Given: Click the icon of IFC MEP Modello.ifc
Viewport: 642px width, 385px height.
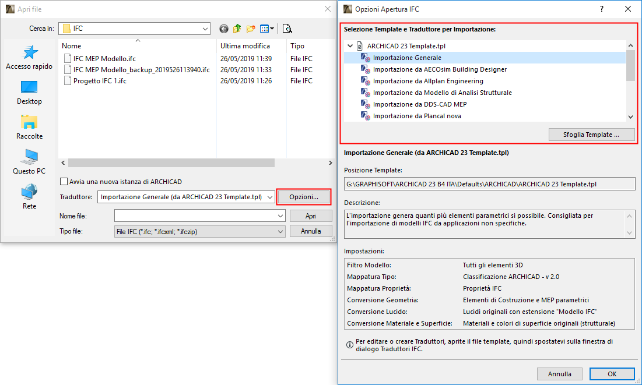Looking at the screenshot, I should (68, 58).
